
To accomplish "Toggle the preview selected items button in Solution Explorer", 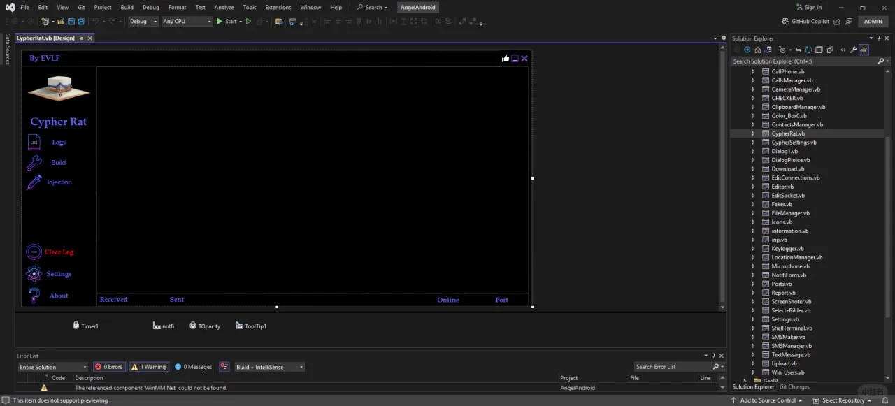I will click(x=864, y=50).
